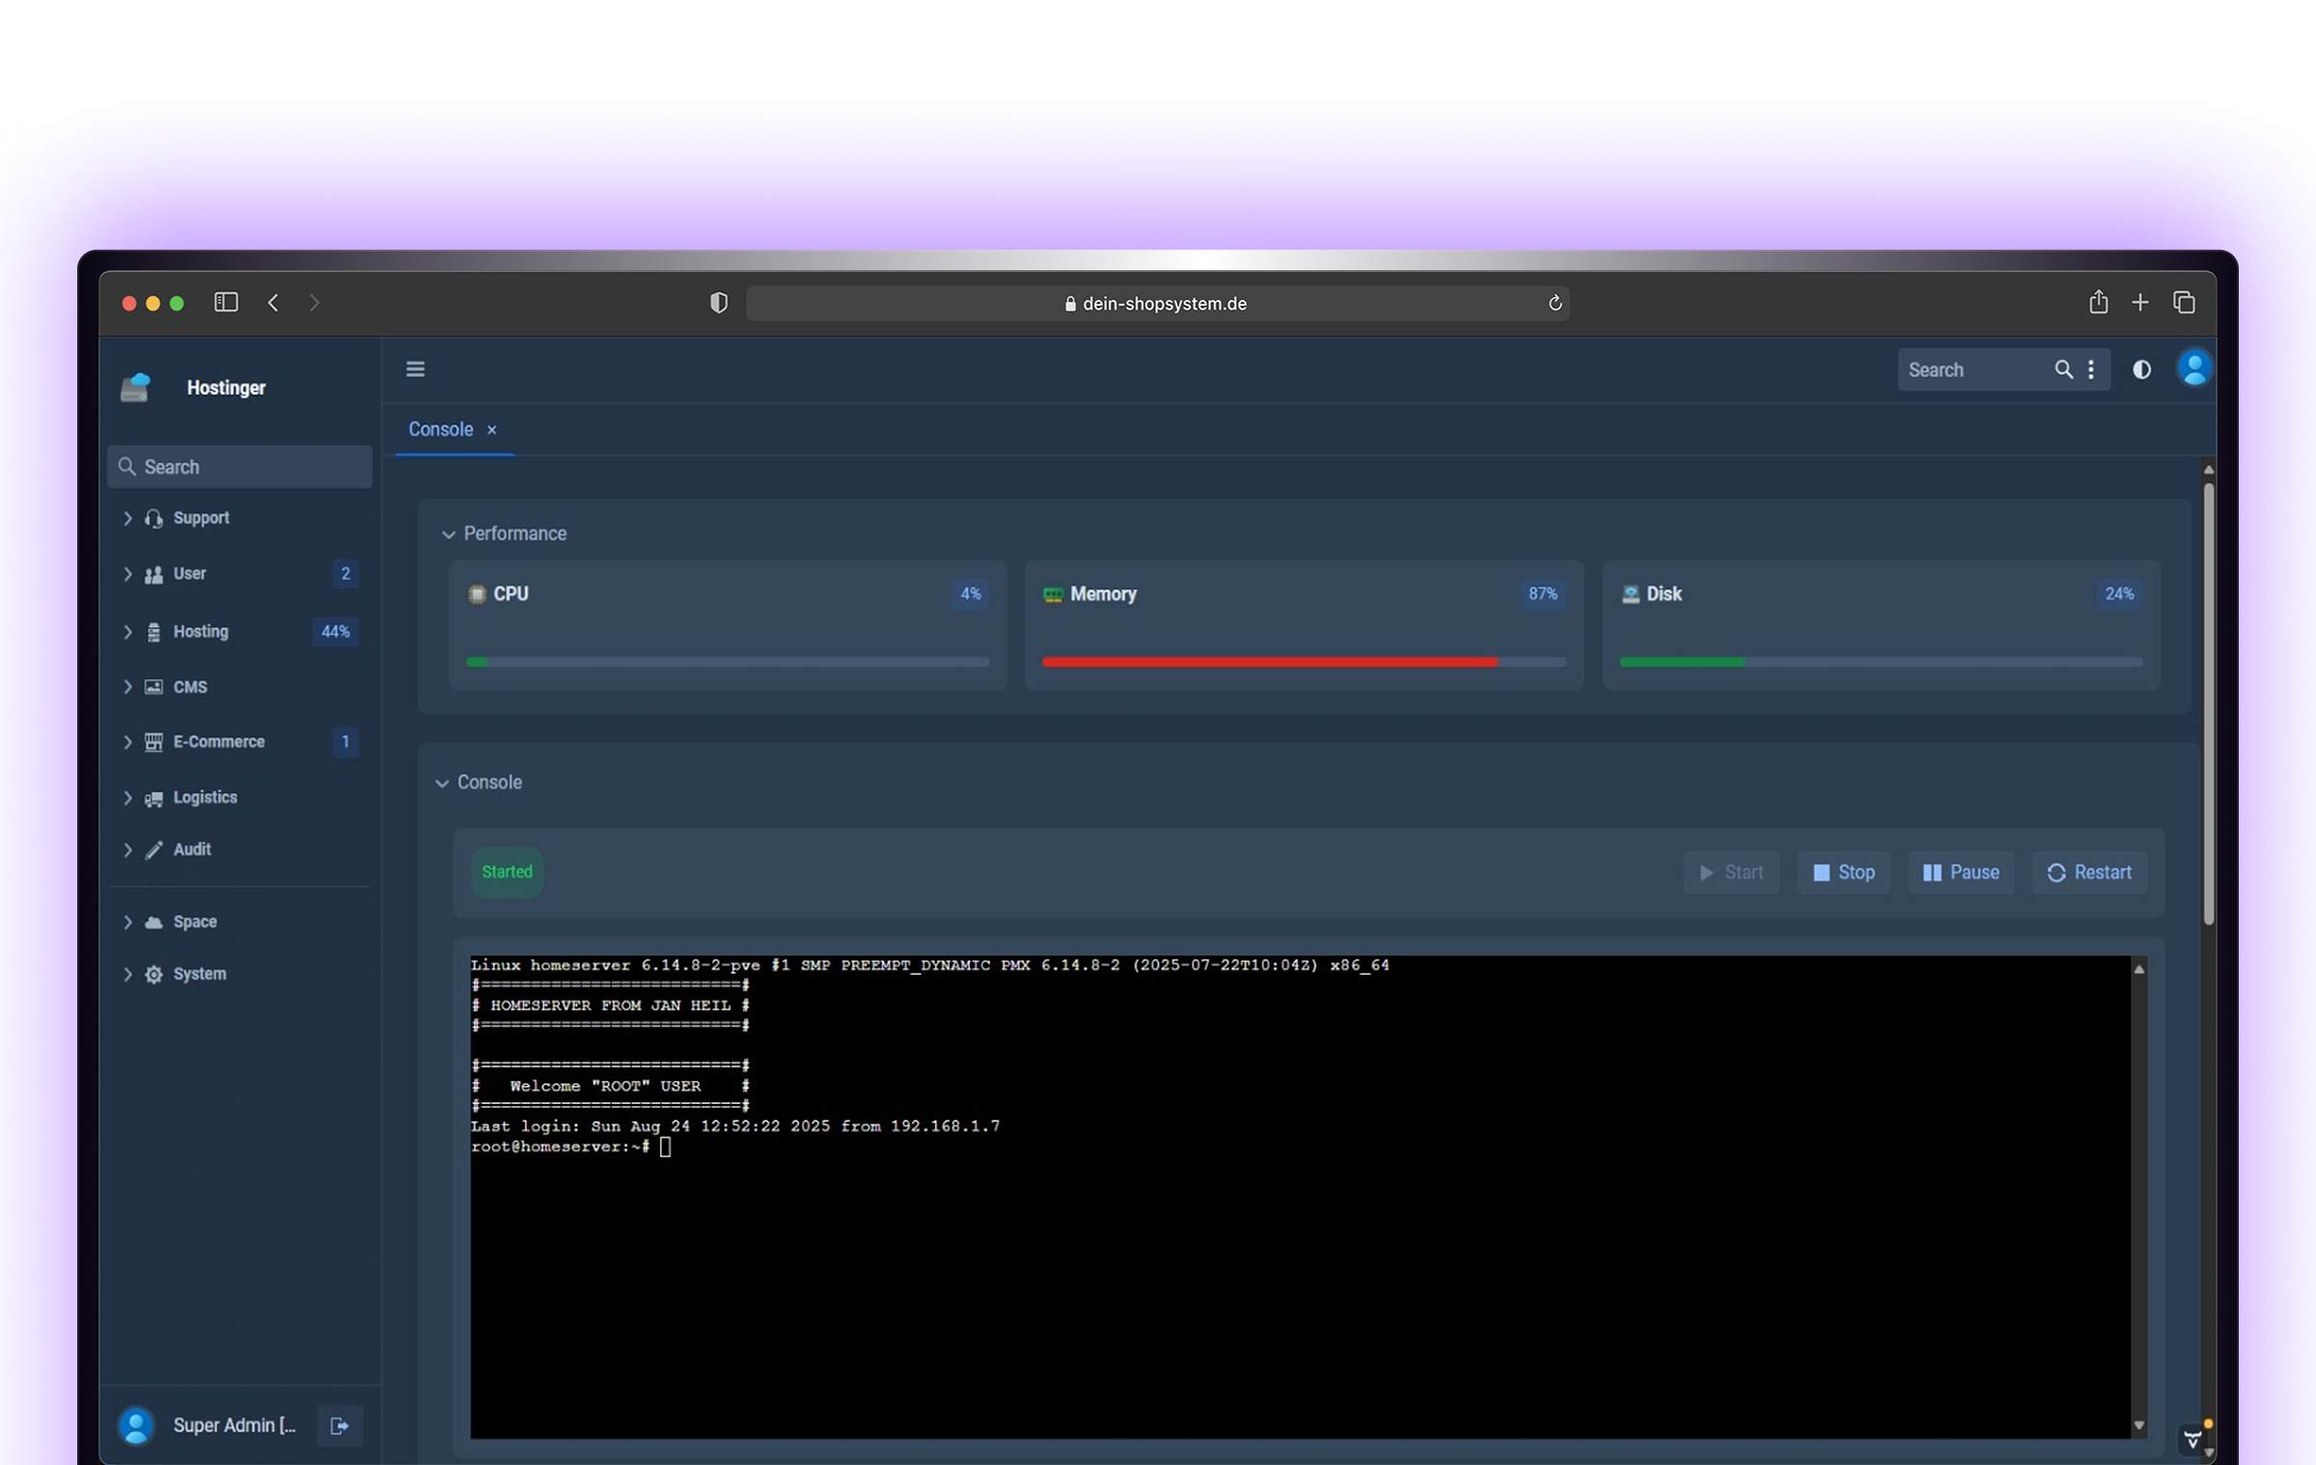The width and height of the screenshot is (2316, 1465).
Task: Expand the E-Commerce menu group
Action: pos(218,741)
